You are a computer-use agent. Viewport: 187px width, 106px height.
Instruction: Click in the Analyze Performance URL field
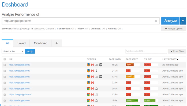(80, 21)
